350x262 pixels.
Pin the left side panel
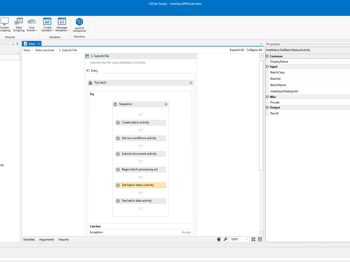[x=17, y=44]
